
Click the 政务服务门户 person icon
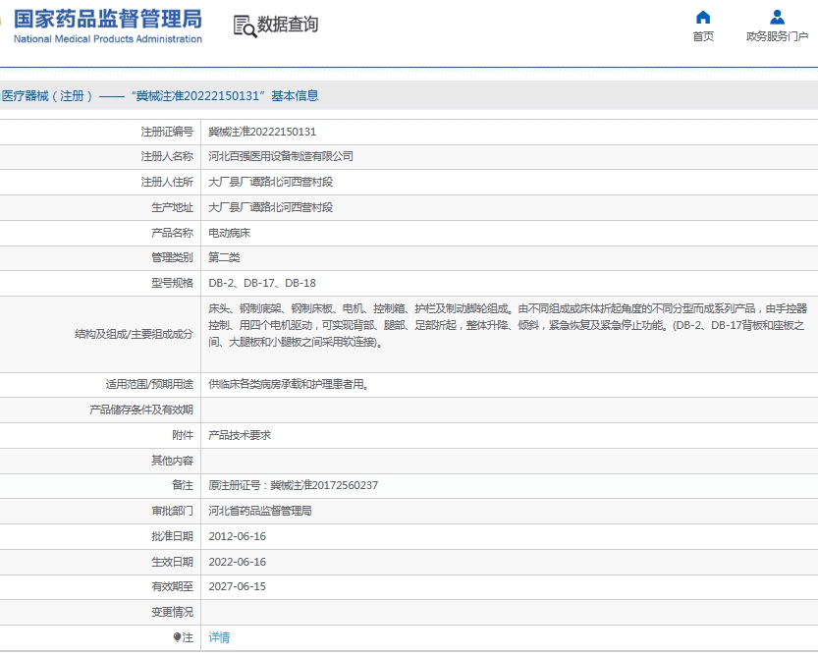[776, 16]
